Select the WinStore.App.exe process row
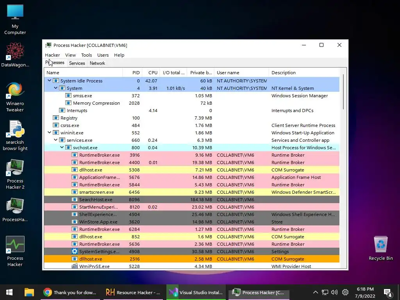Screen dimensions: 400x300 192,222
